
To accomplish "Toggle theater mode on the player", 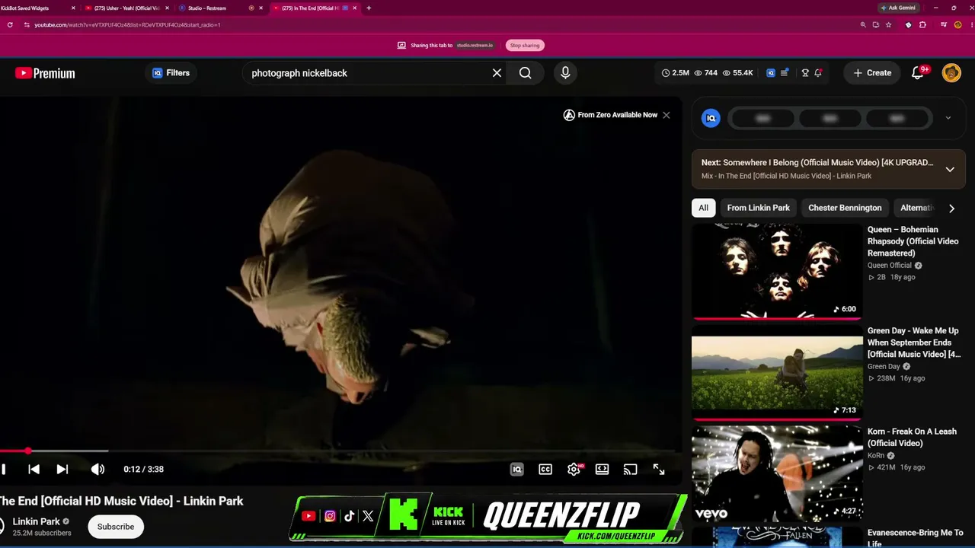I will tap(602, 470).
